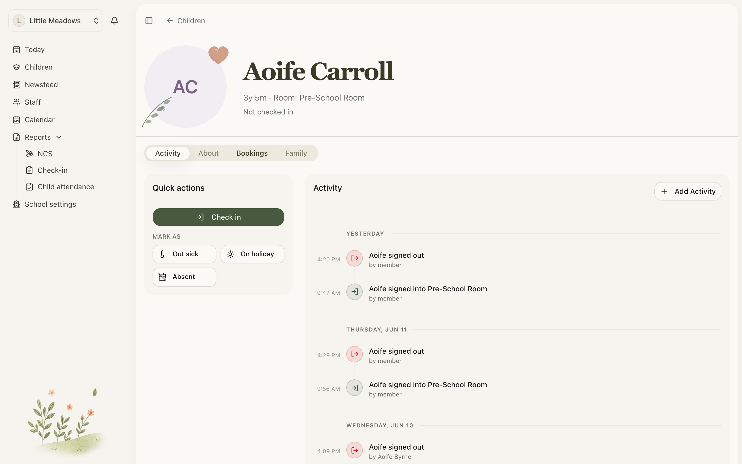Viewport: 742px width, 464px height.
Task: Click the green Check in button
Action: click(218, 217)
